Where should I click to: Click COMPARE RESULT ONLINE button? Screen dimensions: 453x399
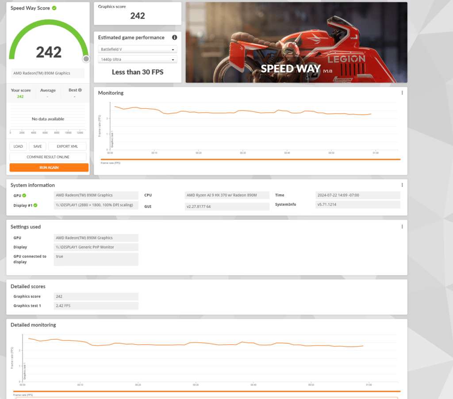point(48,157)
